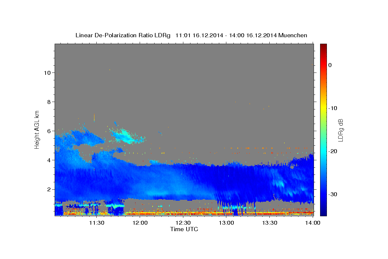This screenshot has width=388, height=259.
Task: Click the 'Time UTC' axis label
Action: (x=184, y=229)
